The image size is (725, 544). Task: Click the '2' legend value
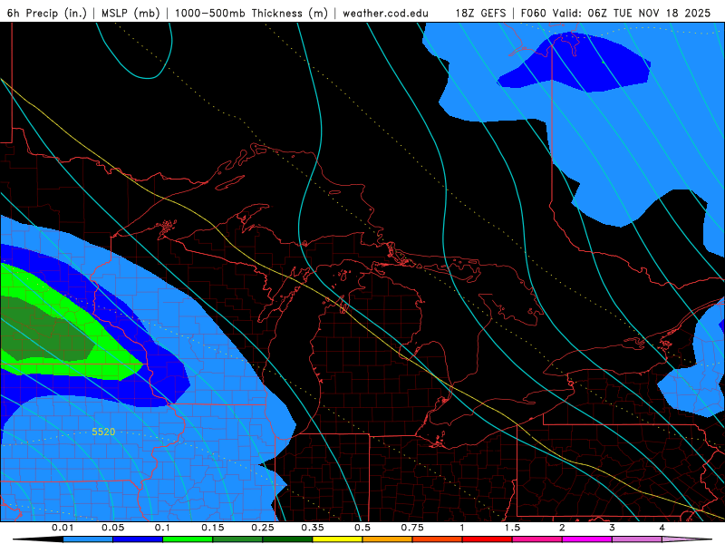562,528
